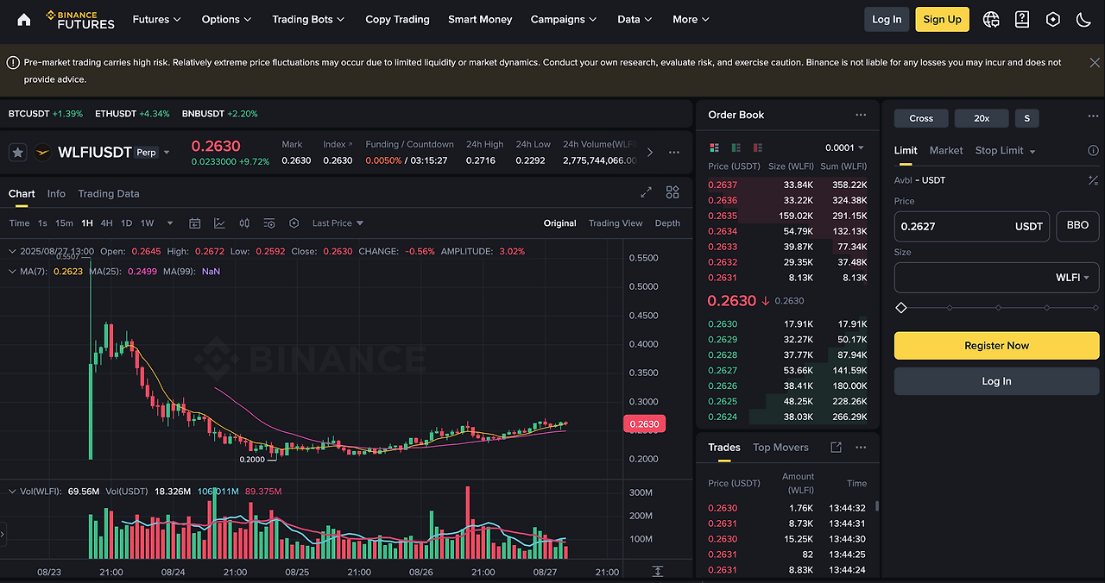Switch to the Trading Data tab

(x=108, y=193)
